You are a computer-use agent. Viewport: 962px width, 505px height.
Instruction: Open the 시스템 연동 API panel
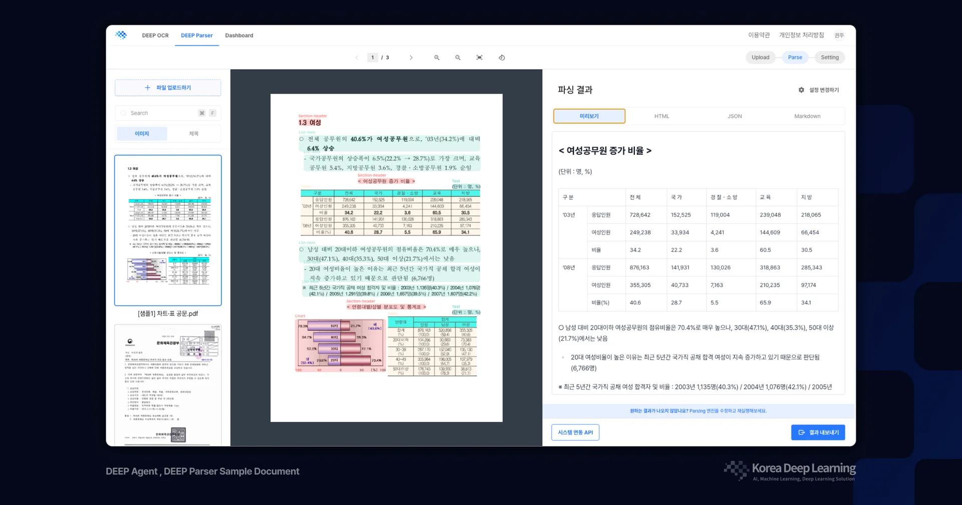[575, 432]
